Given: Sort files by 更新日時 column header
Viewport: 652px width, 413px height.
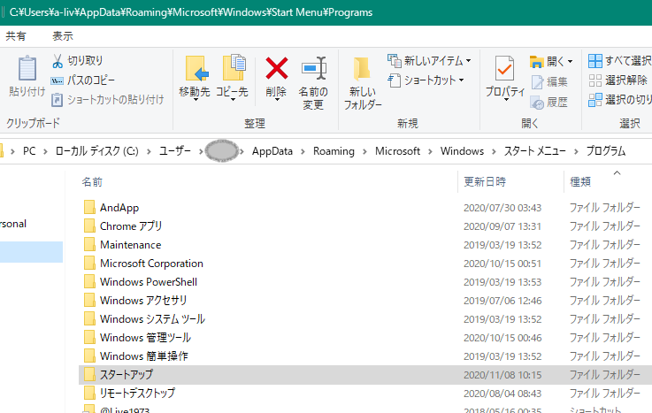Looking at the screenshot, I should 485,182.
